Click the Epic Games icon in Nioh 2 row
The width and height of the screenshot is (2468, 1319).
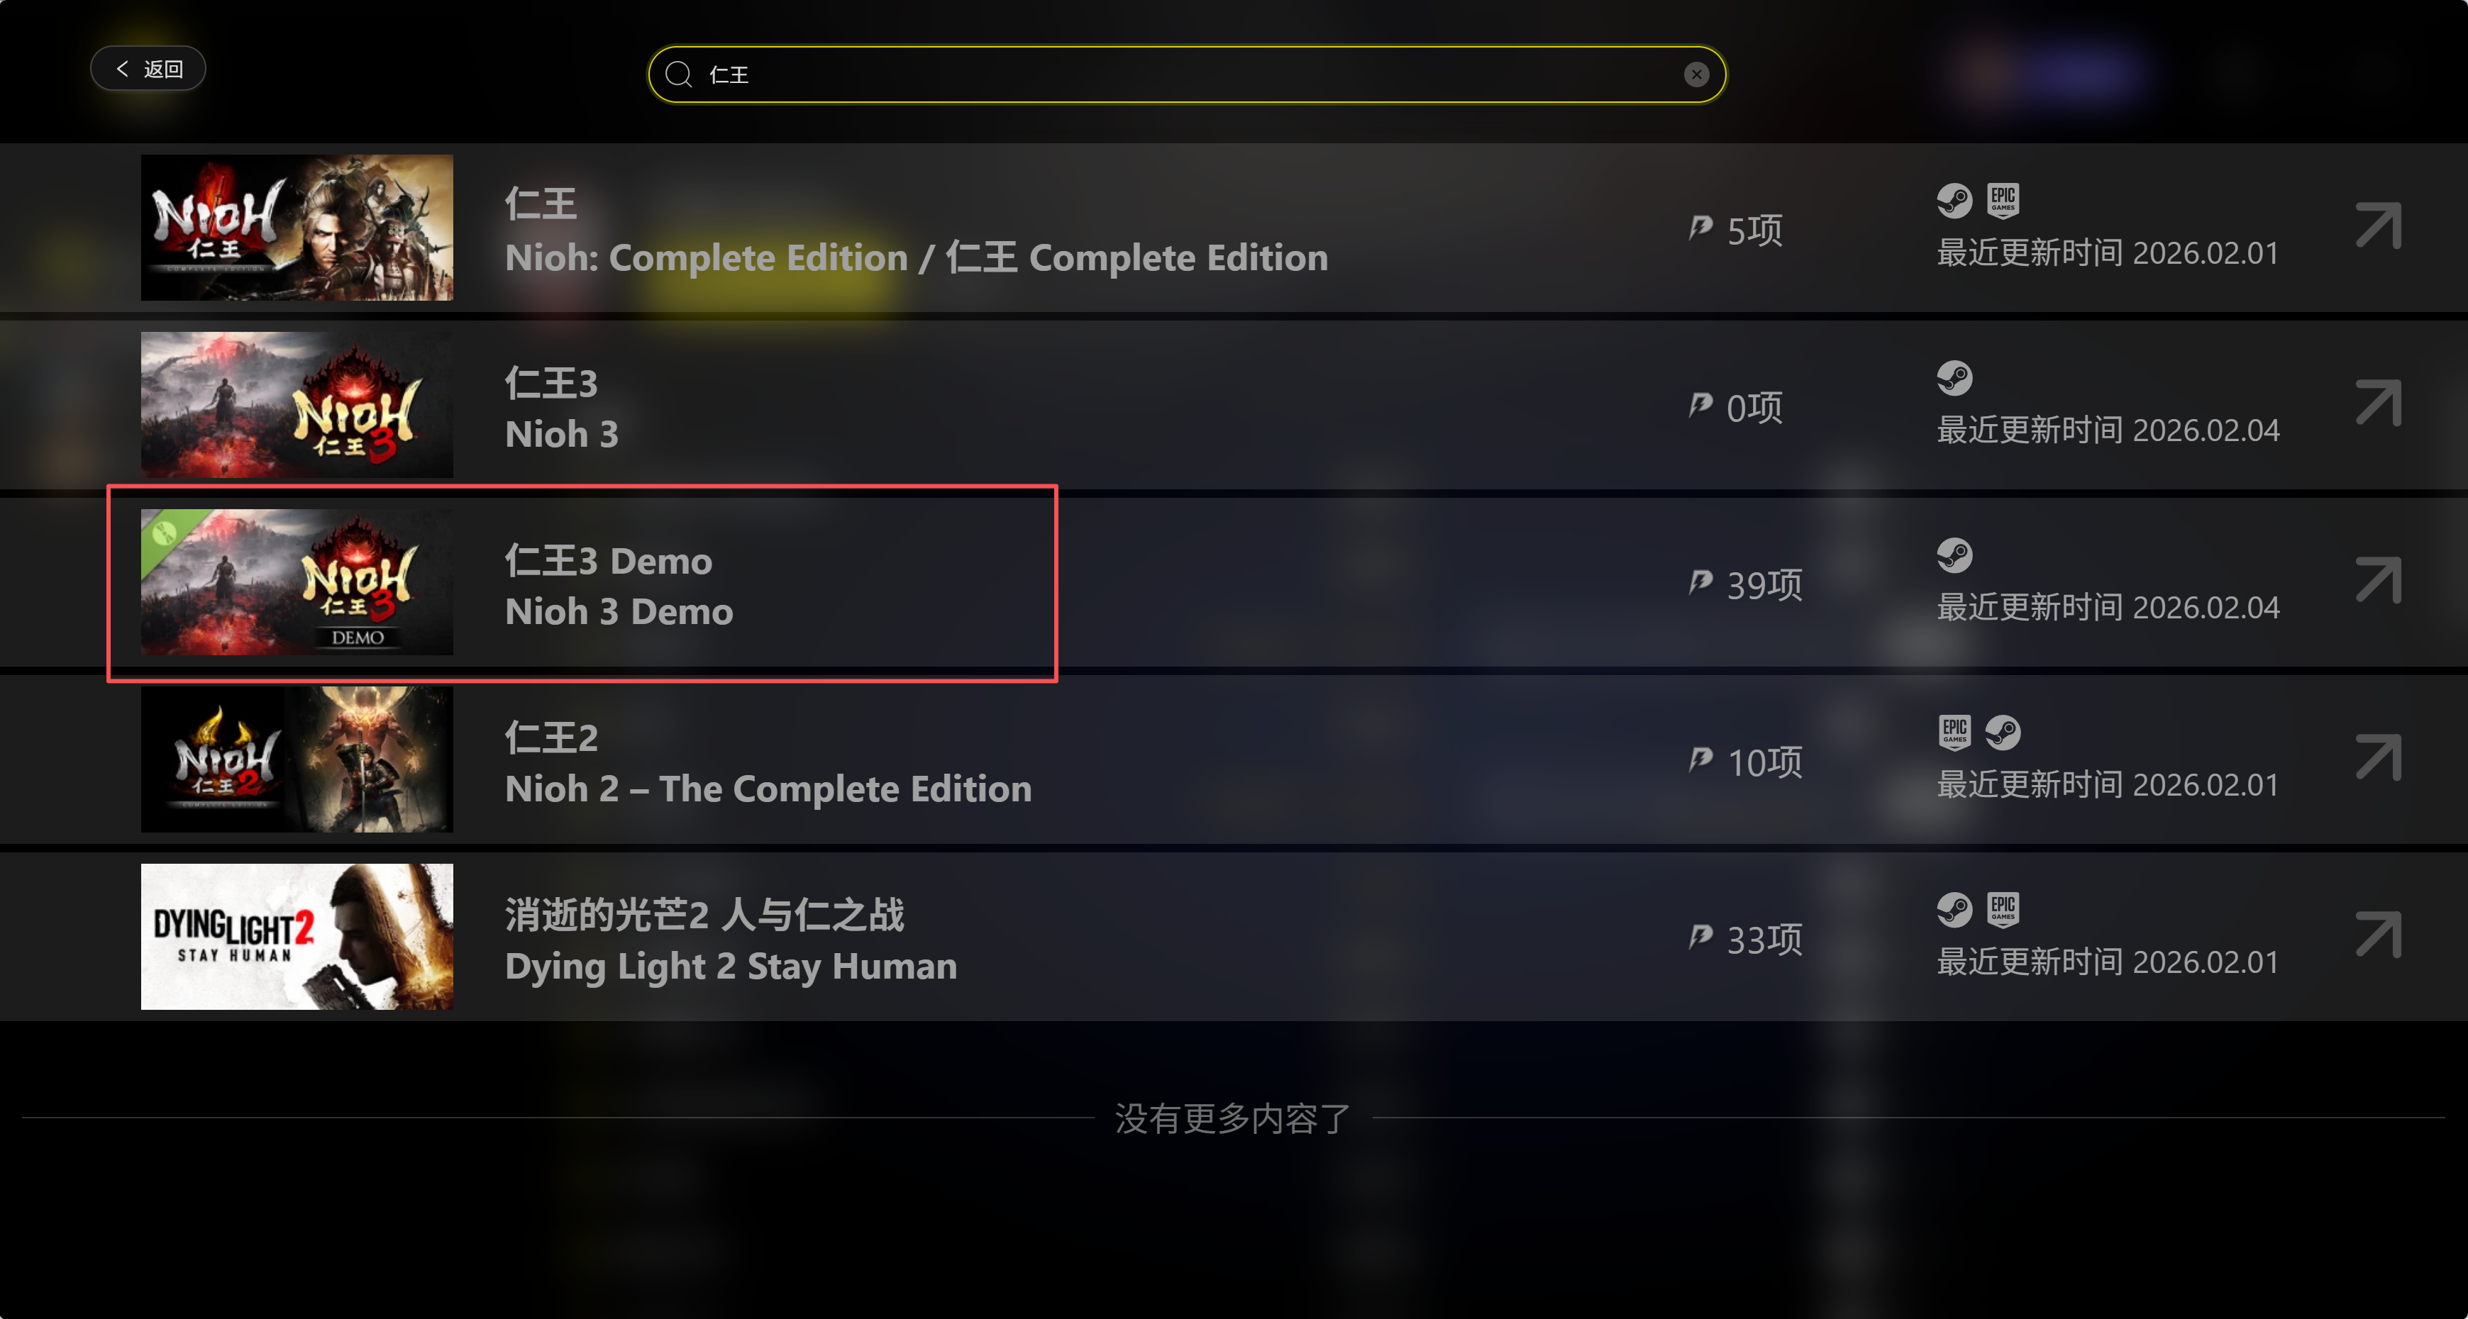point(1954,732)
